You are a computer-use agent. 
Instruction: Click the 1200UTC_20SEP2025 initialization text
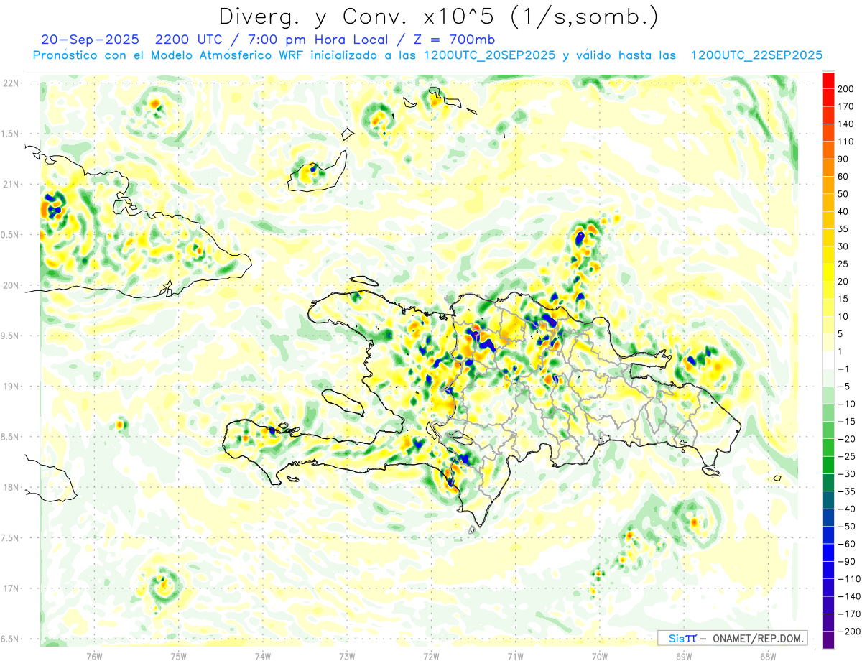click(489, 55)
